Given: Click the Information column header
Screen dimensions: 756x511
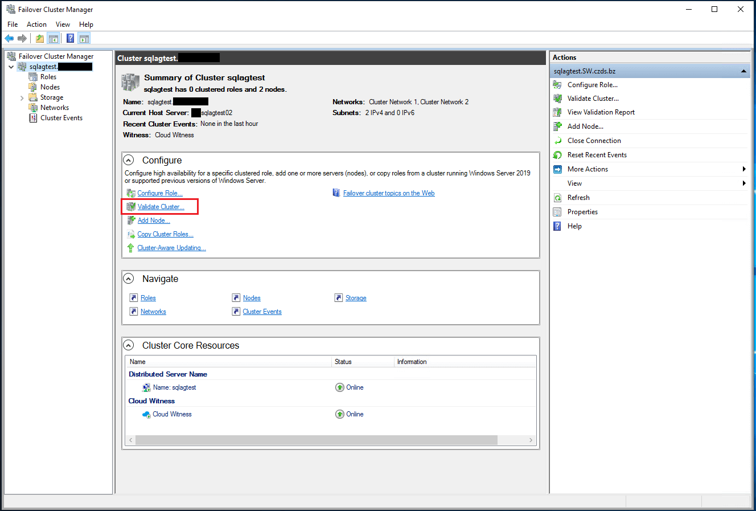Looking at the screenshot, I should coord(465,362).
